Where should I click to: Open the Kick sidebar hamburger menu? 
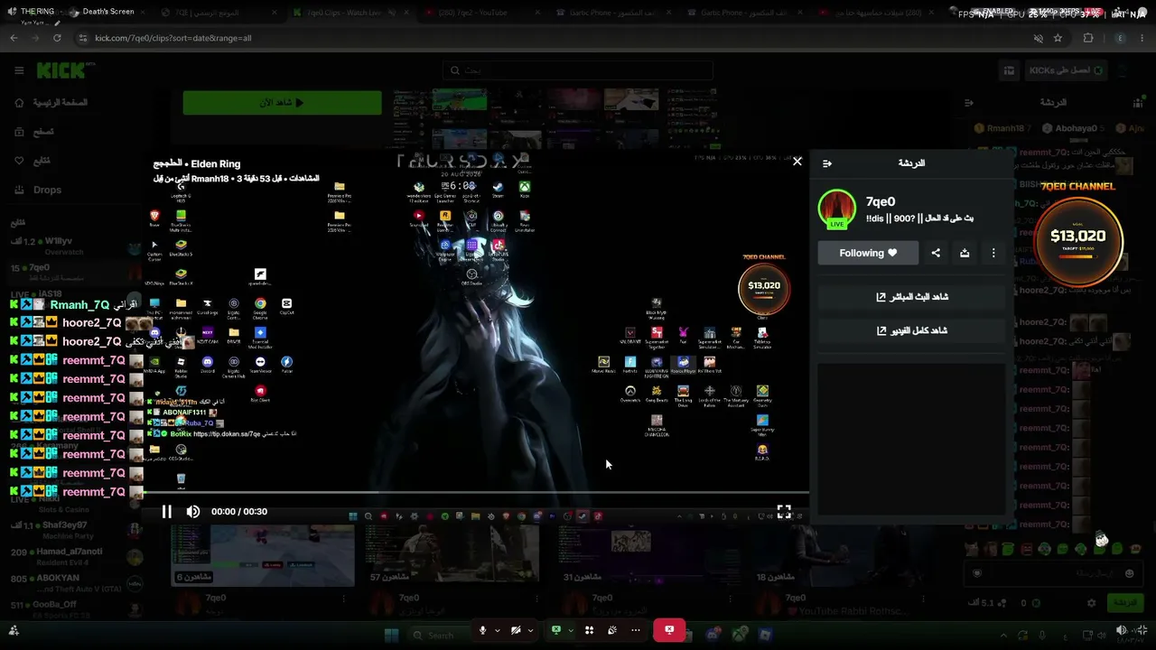tap(19, 70)
